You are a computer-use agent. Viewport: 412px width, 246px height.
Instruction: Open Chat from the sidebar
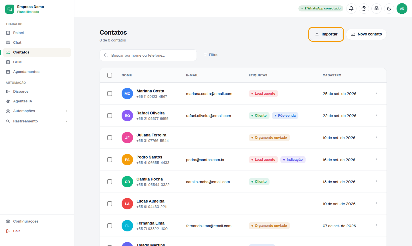tap(37, 43)
